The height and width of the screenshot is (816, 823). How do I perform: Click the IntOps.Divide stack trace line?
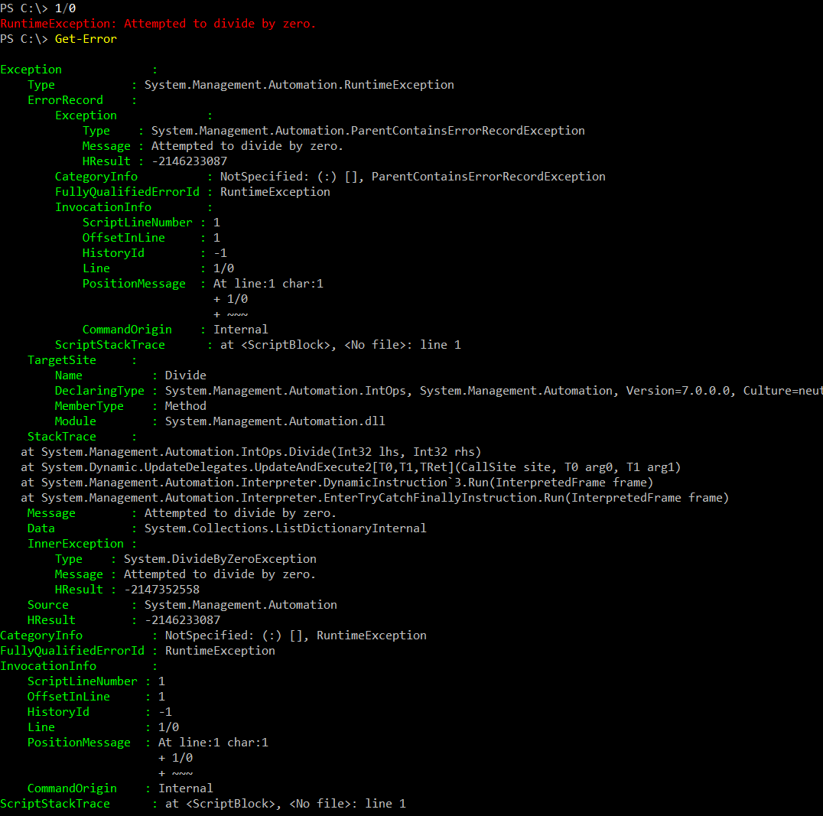click(x=251, y=451)
